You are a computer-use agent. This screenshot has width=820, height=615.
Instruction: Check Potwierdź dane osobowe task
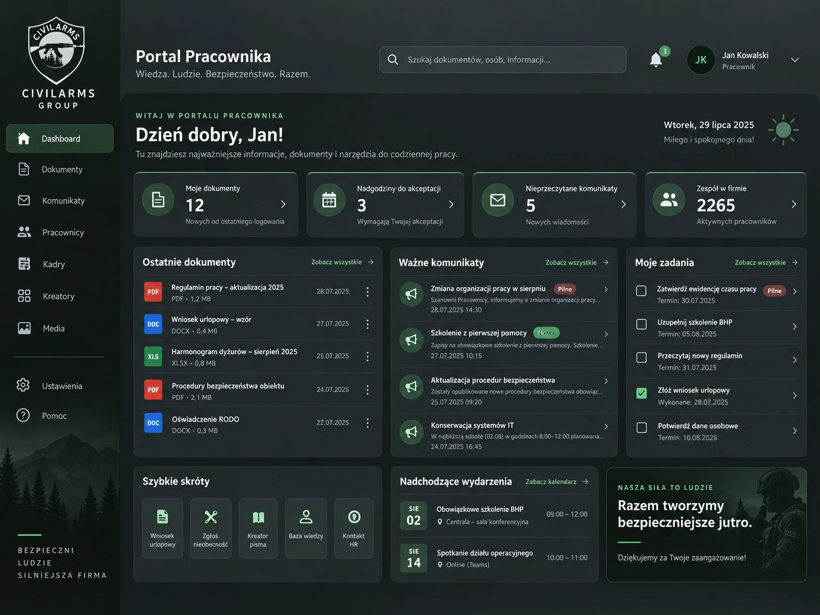click(x=641, y=428)
